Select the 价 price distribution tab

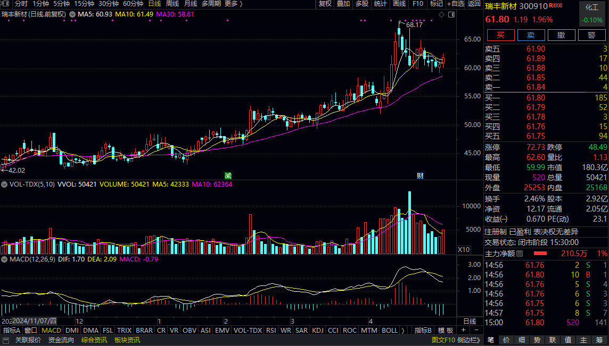(506, 340)
